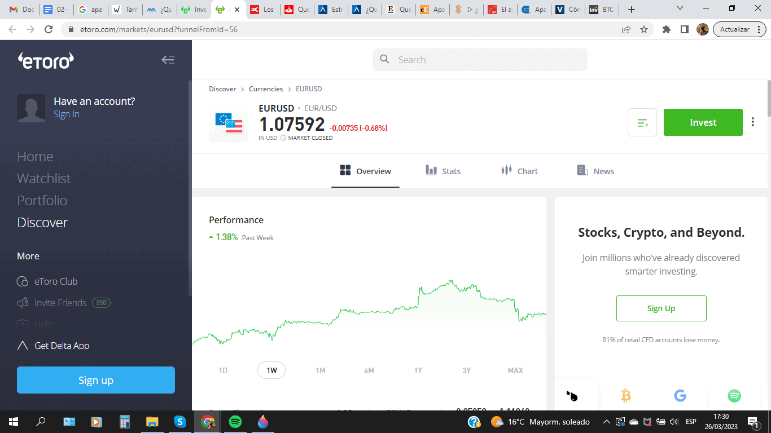Click the page vertical scrollbar

[x=768, y=98]
